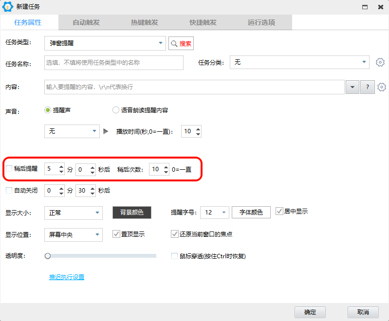Switch to the 自动触发 tab
Screen dimensions: 389x321
tap(87, 22)
